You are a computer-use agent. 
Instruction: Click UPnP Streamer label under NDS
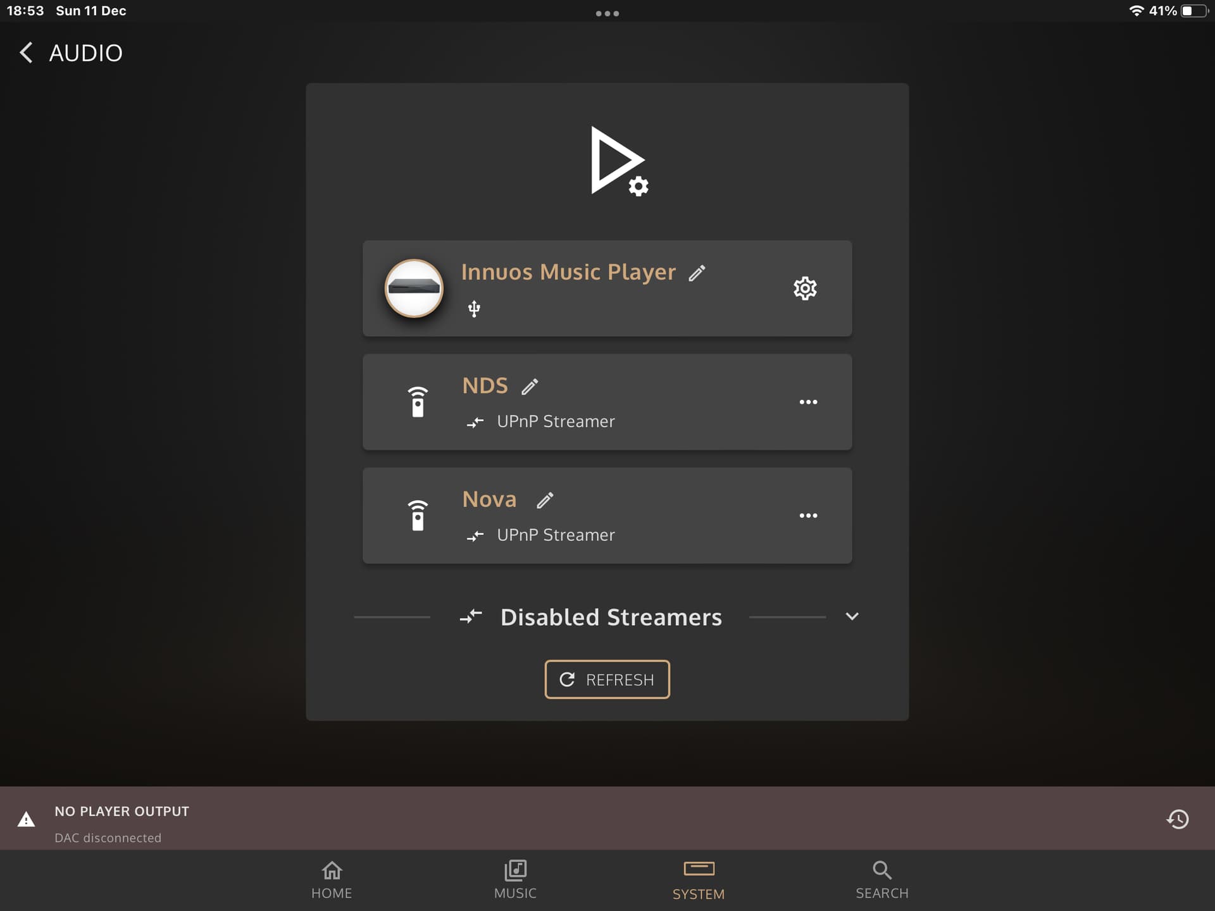556,421
